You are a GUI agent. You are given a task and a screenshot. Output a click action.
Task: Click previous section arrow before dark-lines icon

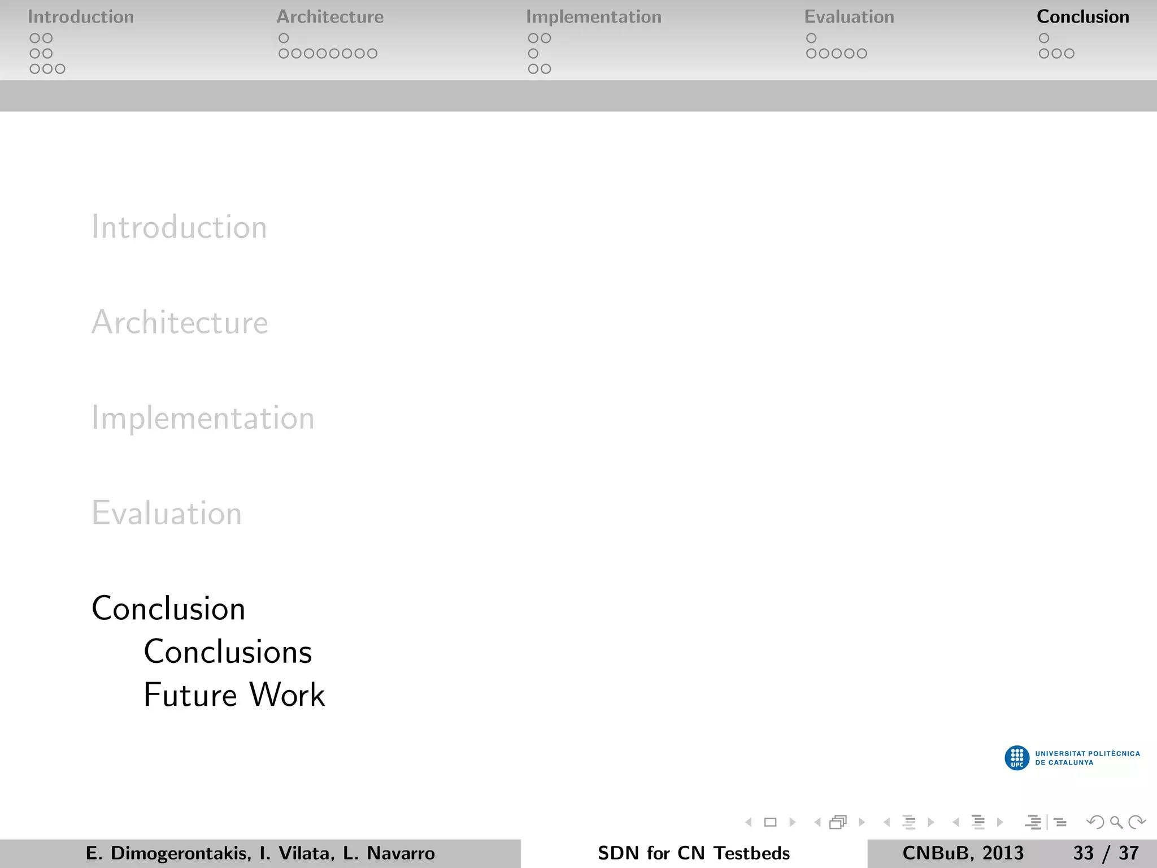point(956,822)
